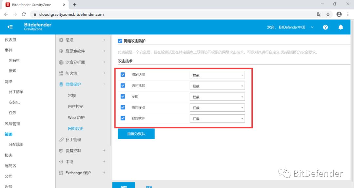Select 内容控制 under 网络保护
354x188 pixels.
(x=76, y=106)
